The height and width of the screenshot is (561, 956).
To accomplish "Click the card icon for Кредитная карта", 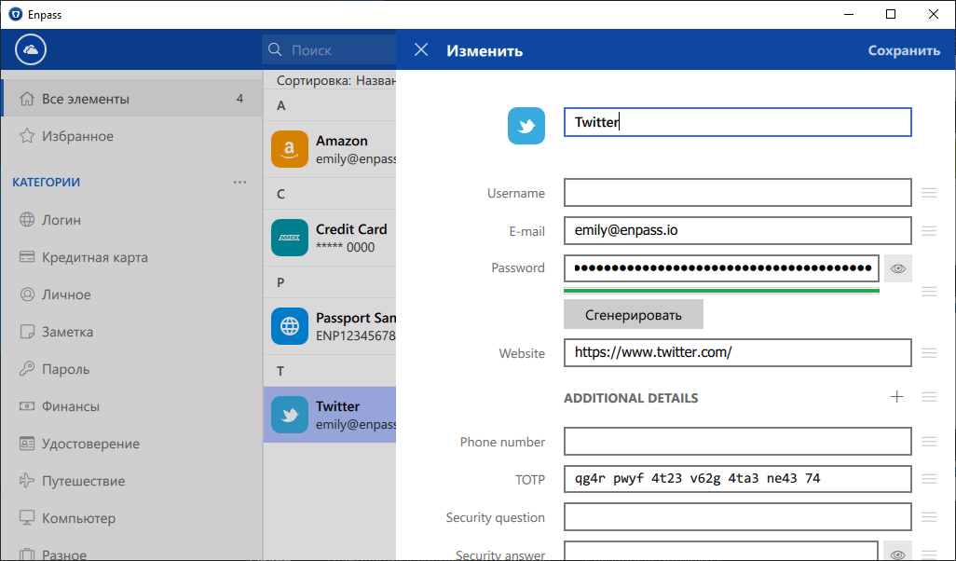I will (x=27, y=256).
